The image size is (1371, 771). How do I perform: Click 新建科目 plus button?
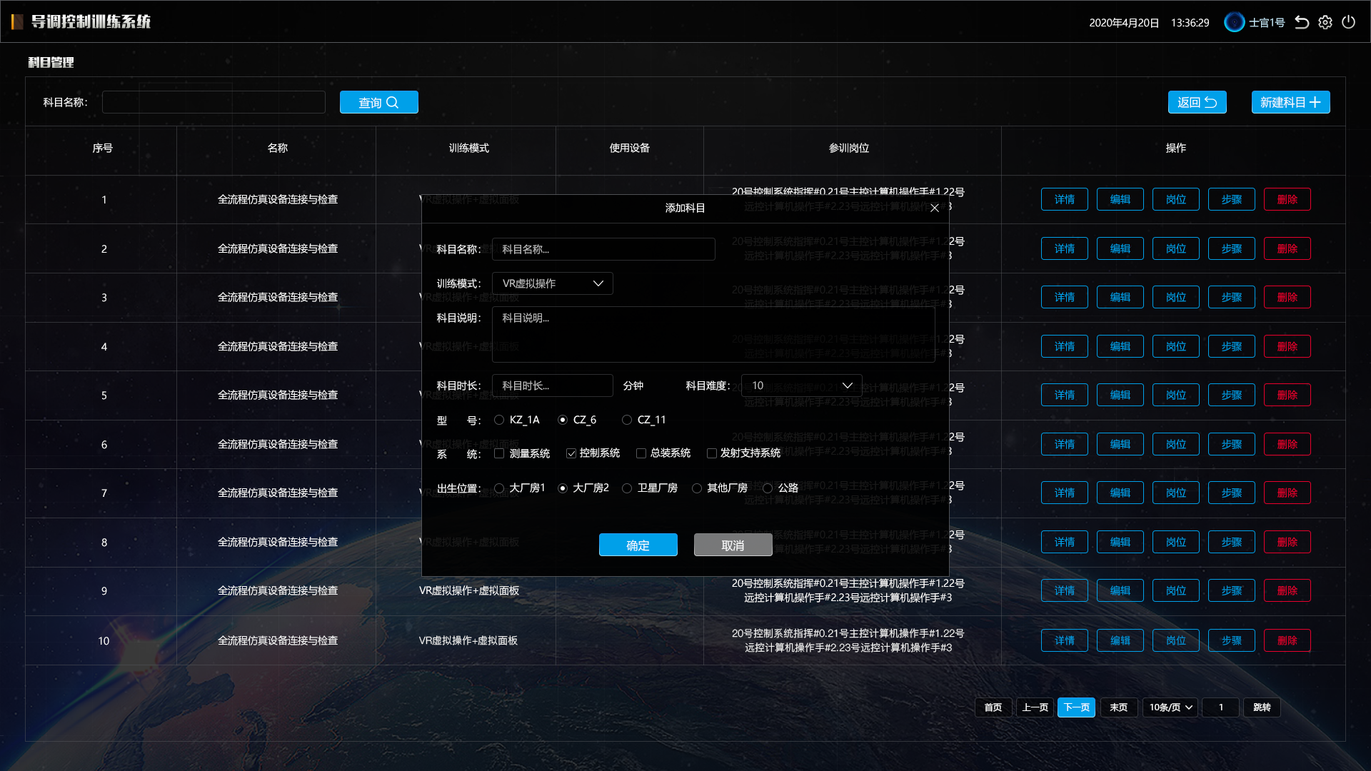tap(1290, 102)
